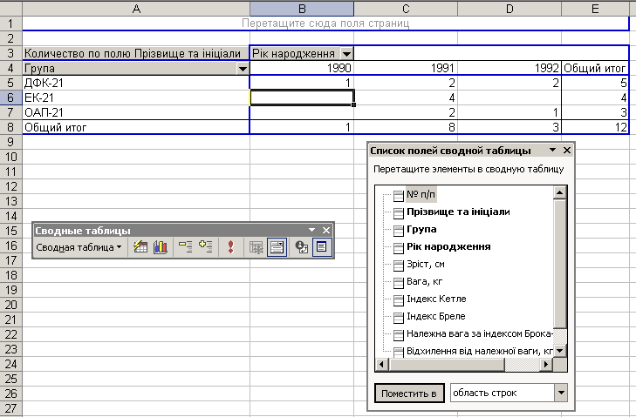Click the Show Detail icon with plus sign

click(205, 246)
